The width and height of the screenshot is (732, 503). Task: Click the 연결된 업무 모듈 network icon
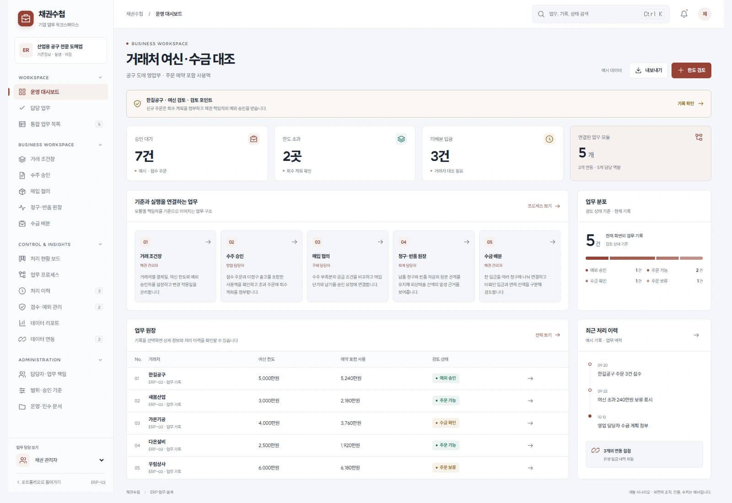click(x=699, y=137)
